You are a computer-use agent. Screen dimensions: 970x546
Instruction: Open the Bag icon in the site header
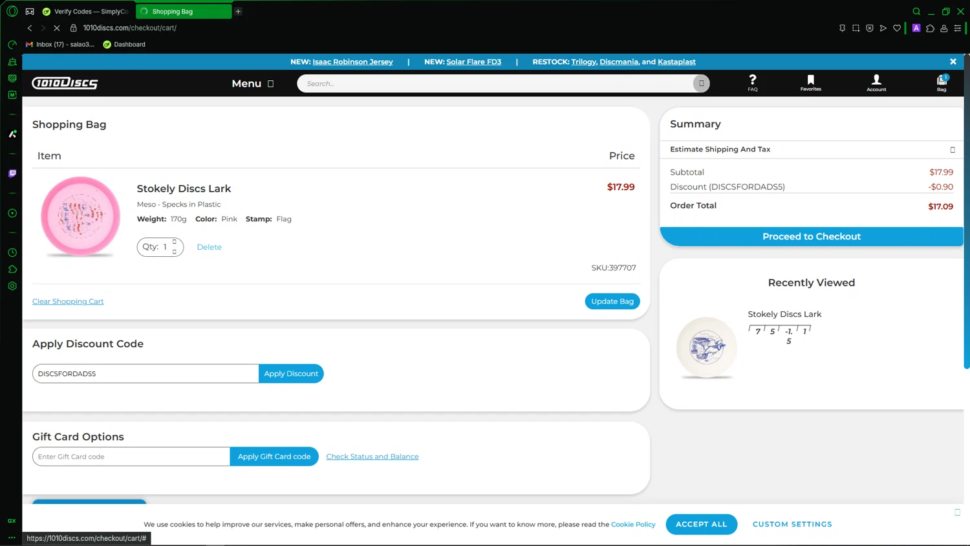coord(942,83)
